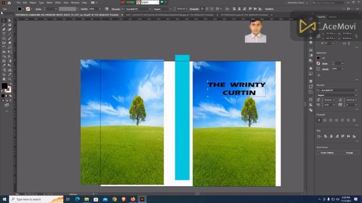Open the Effect menu
The width and height of the screenshot is (362, 203).
pos(58,2)
